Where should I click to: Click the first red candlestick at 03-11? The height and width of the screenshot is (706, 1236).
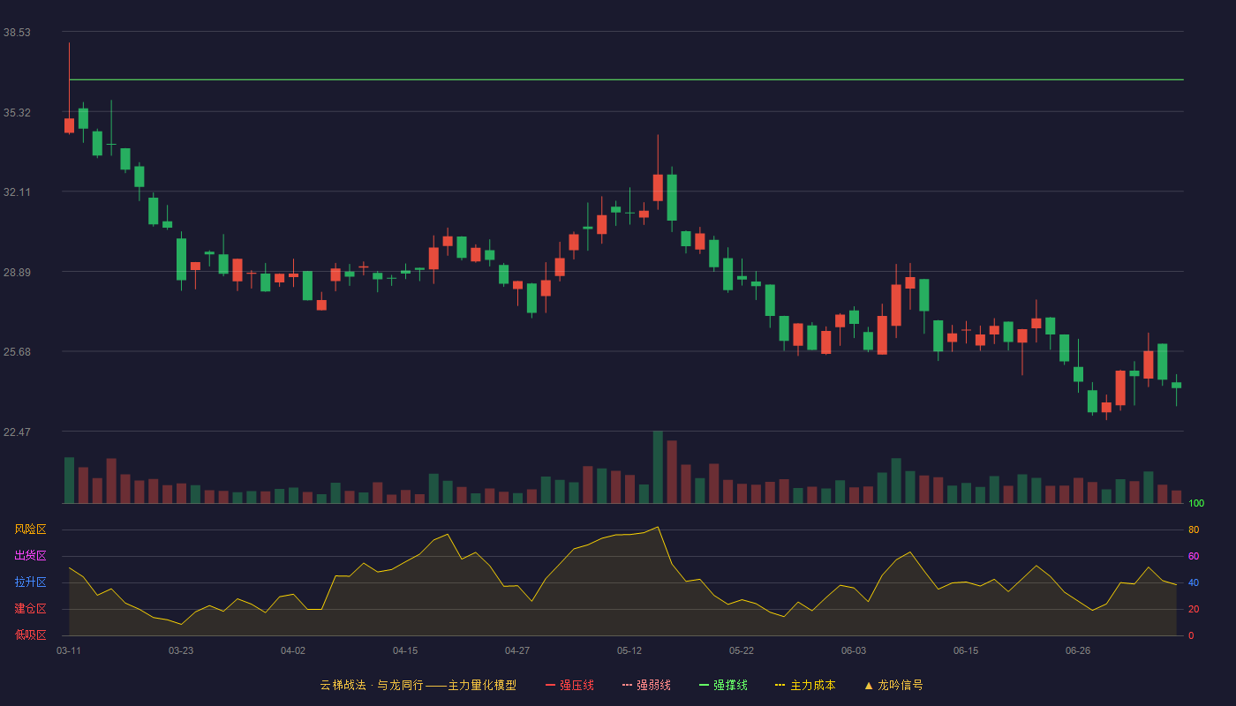69,125
